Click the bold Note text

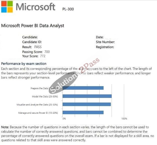pyautogui.click(x=5, y=127)
